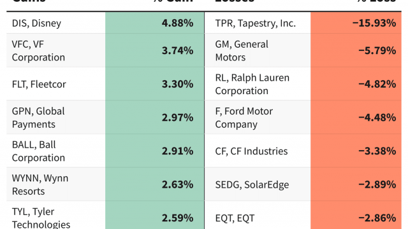Click GM, General Motors entry

tap(242, 51)
